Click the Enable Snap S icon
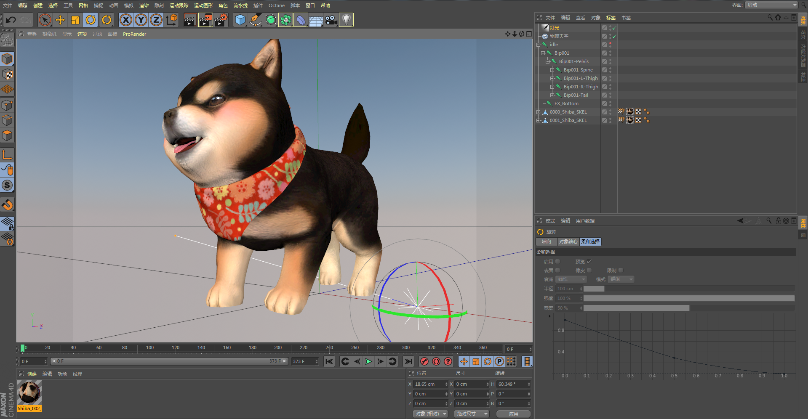 pos(7,185)
